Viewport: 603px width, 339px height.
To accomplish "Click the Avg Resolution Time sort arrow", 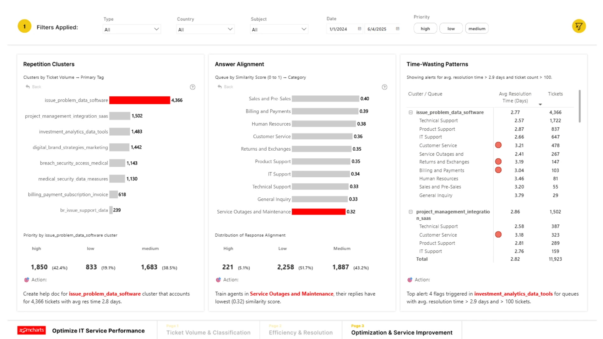I will point(540,105).
